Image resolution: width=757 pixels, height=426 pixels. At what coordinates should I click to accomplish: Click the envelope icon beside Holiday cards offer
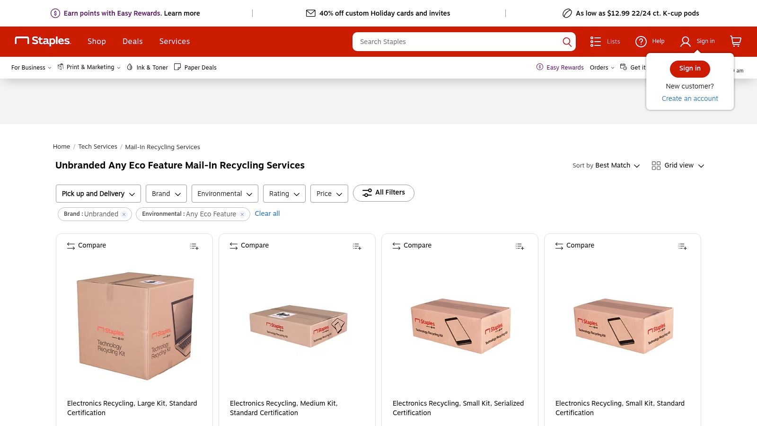click(310, 13)
